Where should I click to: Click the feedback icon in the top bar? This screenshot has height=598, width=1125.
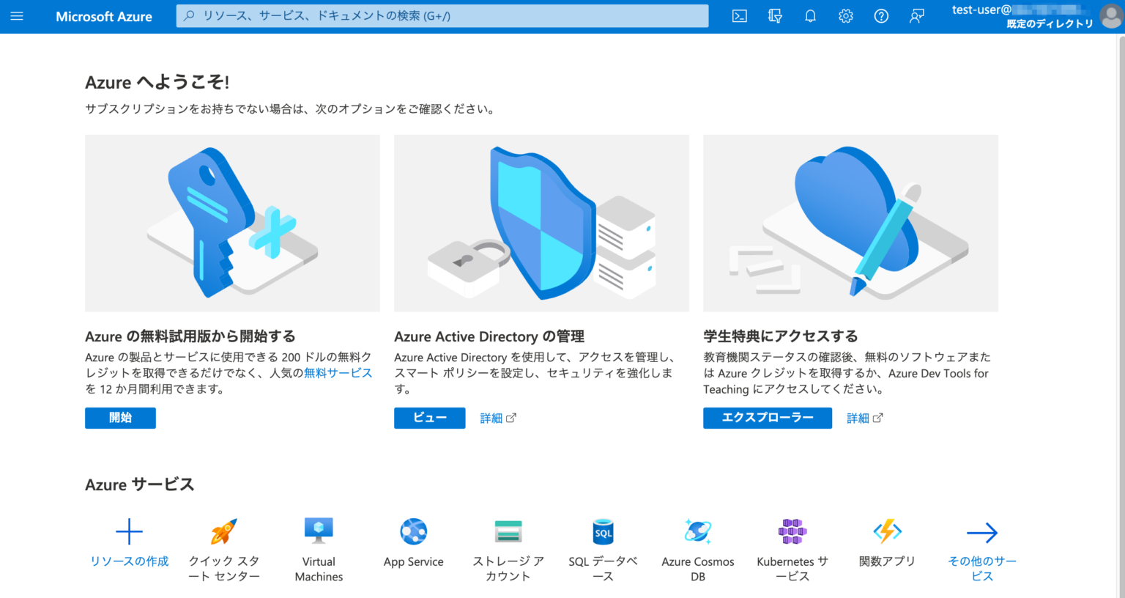tap(916, 15)
